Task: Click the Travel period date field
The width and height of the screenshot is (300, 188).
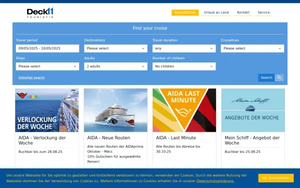Action: [x=47, y=49]
